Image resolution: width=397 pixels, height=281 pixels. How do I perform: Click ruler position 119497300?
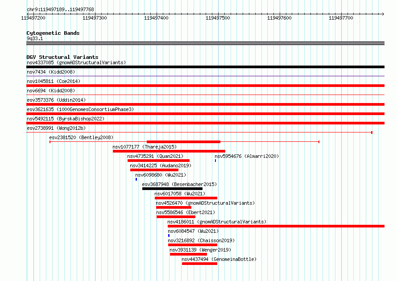point(95,18)
